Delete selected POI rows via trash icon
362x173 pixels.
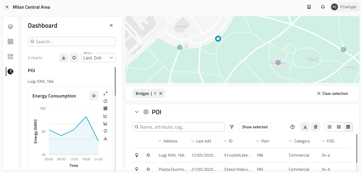[x=316, y=127]
